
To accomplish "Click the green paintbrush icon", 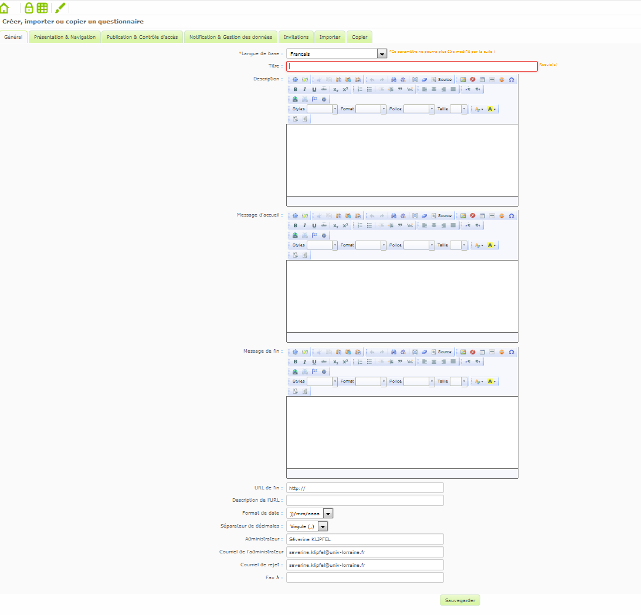I will pos(60,8).
